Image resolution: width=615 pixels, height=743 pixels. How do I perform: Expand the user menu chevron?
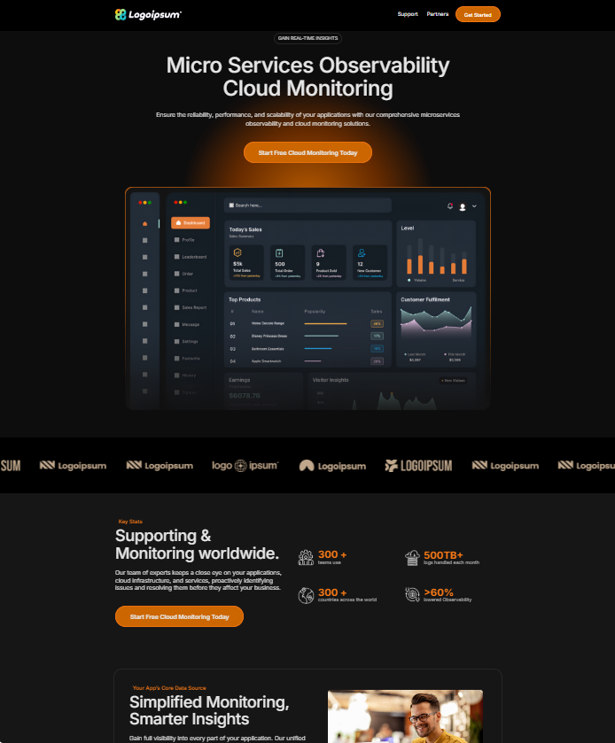pyautogui.click(x=474, y=206)
